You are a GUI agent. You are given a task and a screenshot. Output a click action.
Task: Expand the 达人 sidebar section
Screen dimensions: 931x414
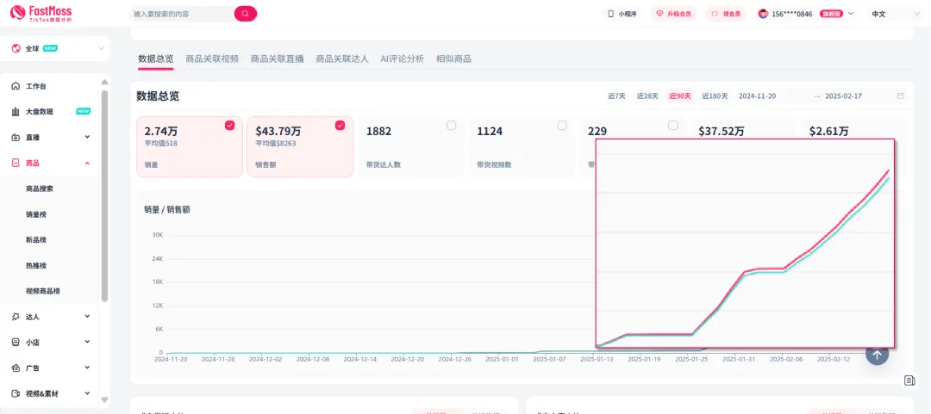coord(87,317)
